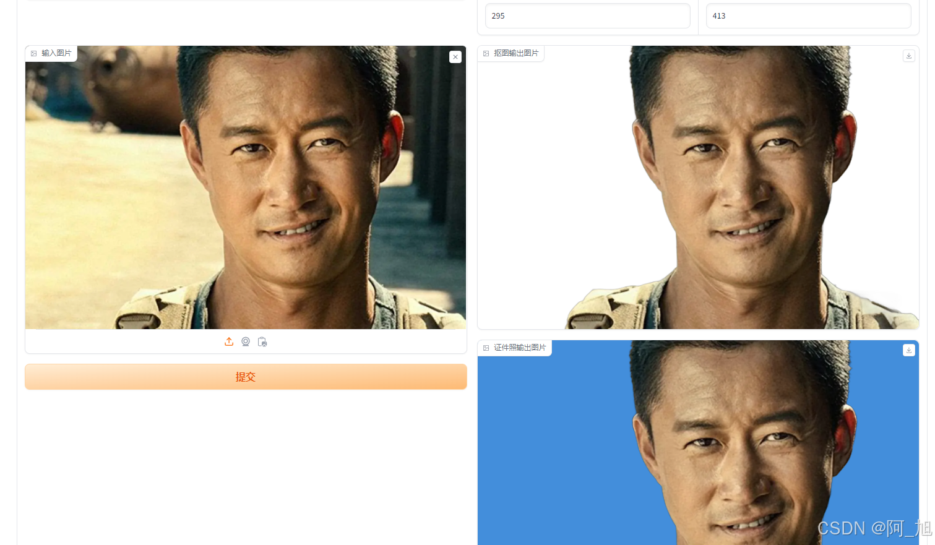Screen dimensions: 935x545
Task: Click the blue-background ID photo result
Action: point(698,445)
